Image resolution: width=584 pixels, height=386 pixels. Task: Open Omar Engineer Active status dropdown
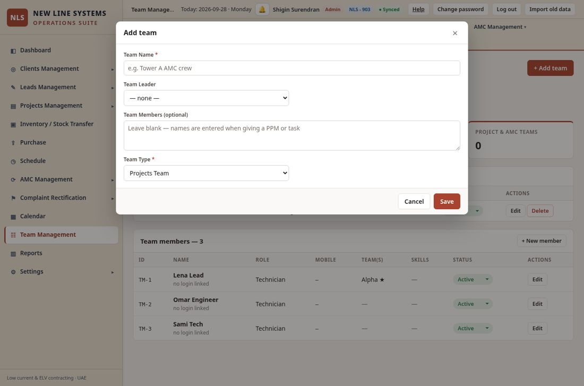click(473, 304)
